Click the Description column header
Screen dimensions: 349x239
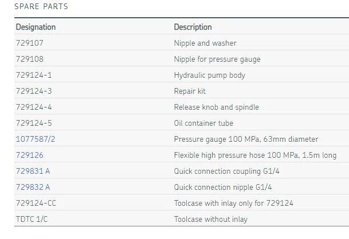[x=193, y=27]
